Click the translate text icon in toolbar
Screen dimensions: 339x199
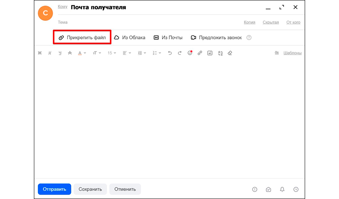(220, 53)
